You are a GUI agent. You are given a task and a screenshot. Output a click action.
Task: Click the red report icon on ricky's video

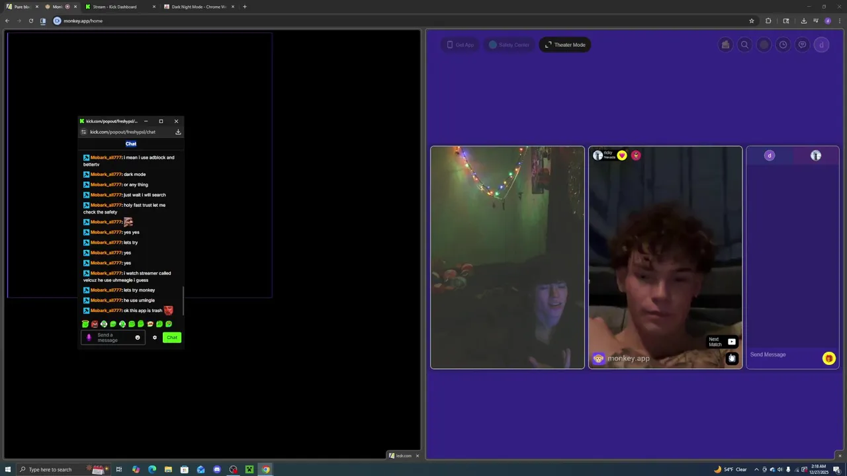(x=636, y=155)
